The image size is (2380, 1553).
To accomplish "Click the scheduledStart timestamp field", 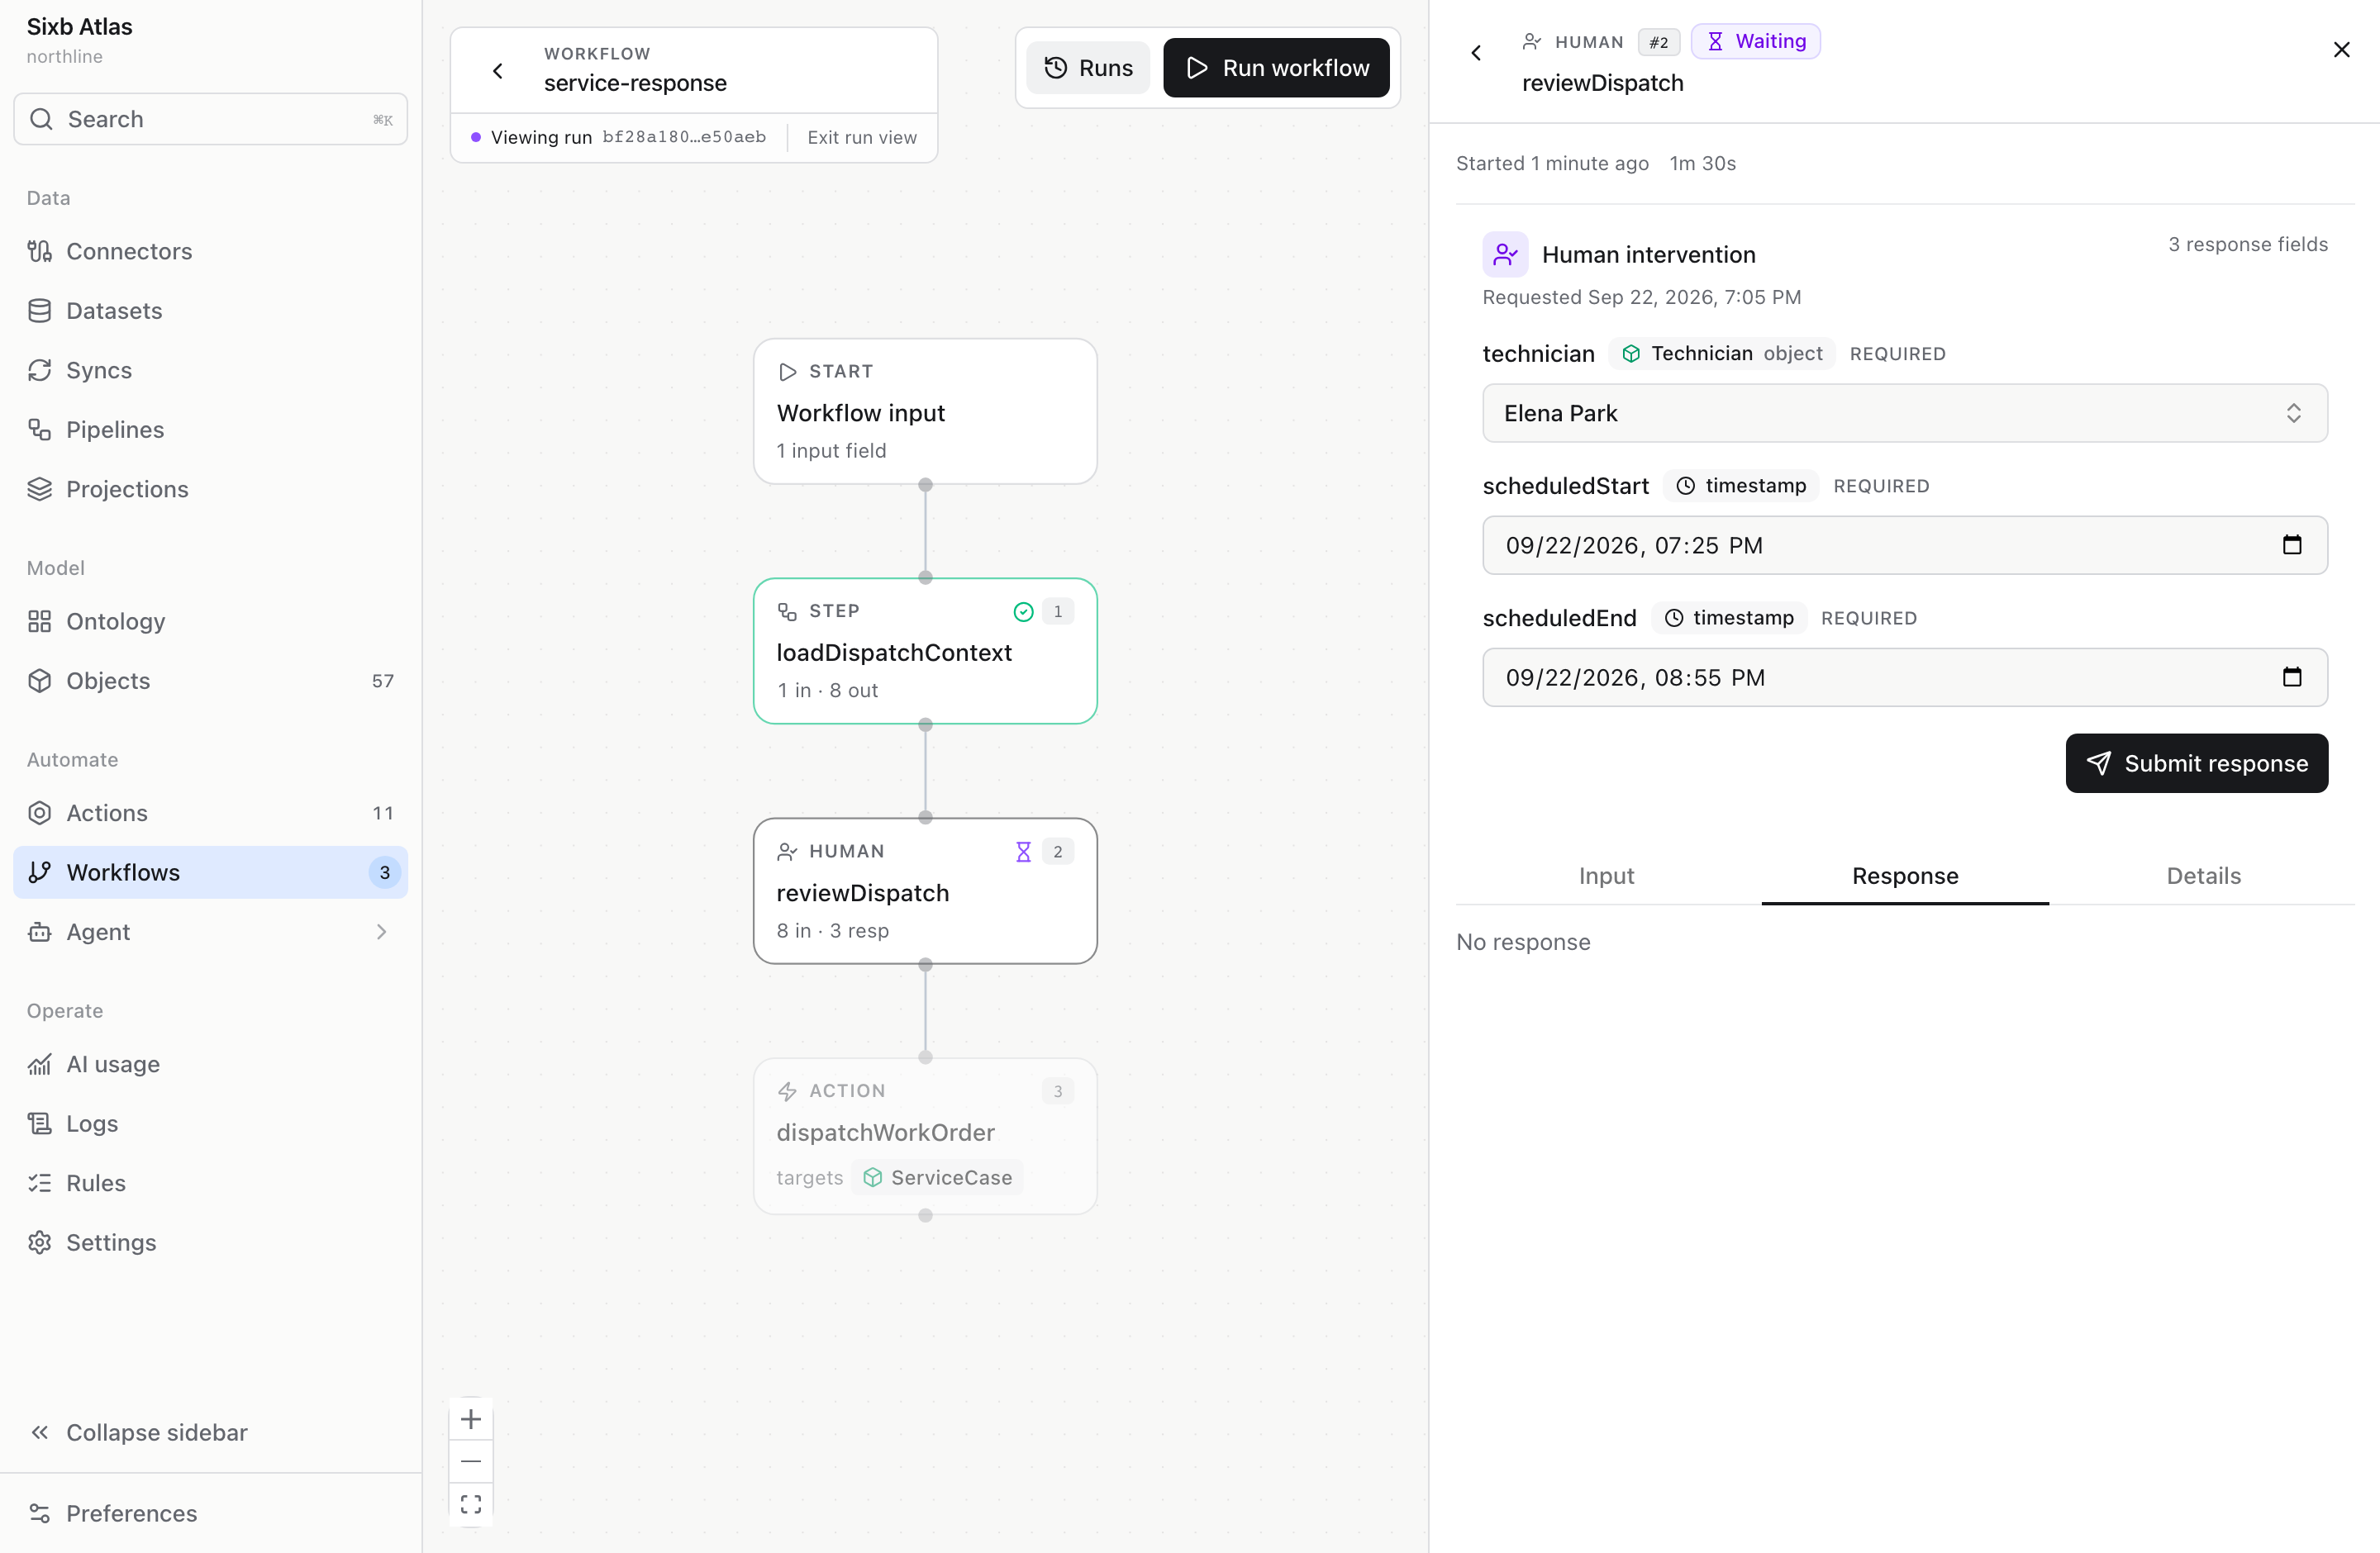I will 1904,544.
